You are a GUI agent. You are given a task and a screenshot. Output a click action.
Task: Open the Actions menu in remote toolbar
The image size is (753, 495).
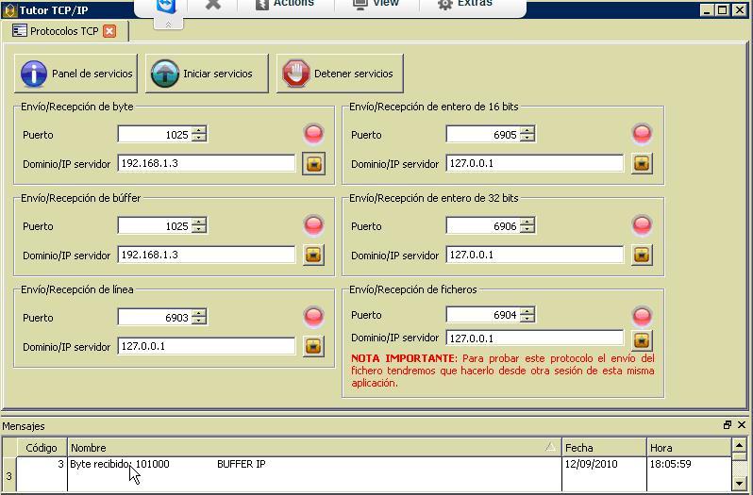coord(285,4)
